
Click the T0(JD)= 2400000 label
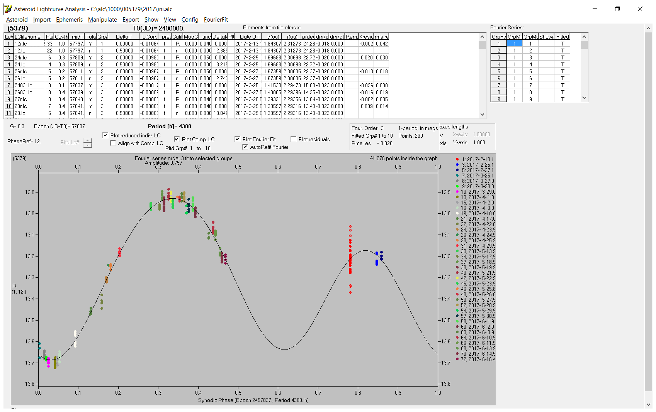tap(158, 29)
